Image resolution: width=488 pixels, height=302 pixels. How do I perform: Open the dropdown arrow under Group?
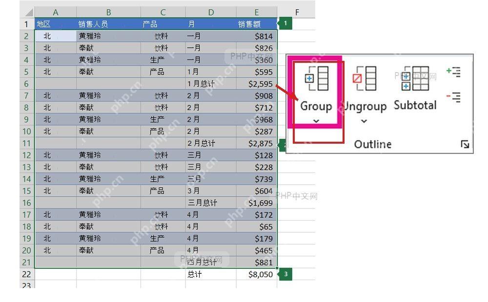[316, 121]
